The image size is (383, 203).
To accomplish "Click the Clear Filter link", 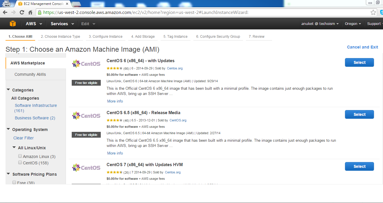I will [24, 138].
